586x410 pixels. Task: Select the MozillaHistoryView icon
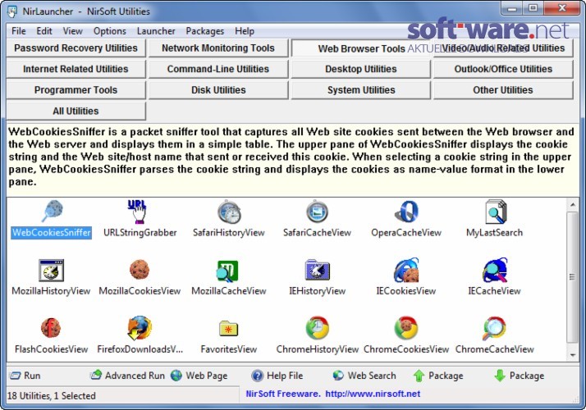[51, 270]
